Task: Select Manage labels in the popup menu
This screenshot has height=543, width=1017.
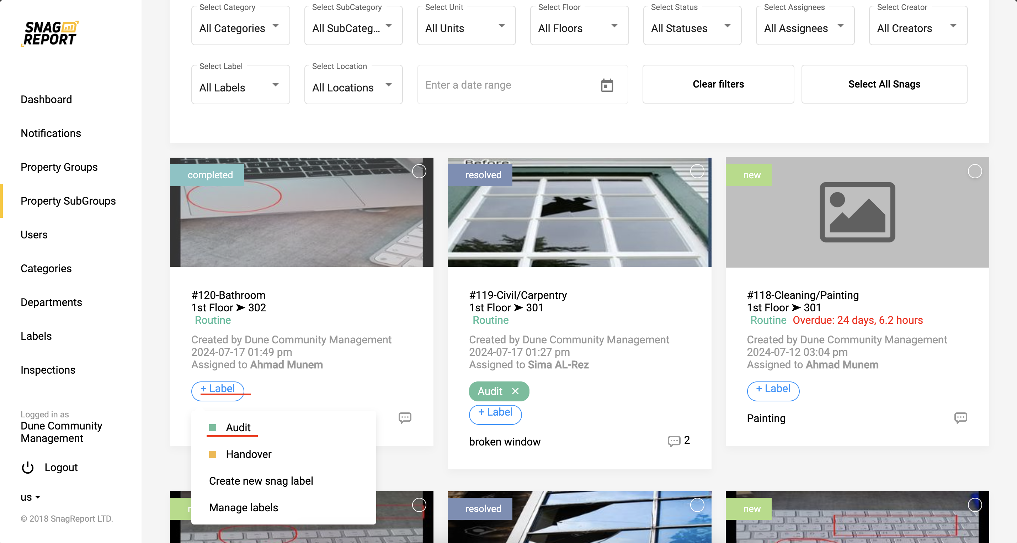Action: (x=243, y=507)
